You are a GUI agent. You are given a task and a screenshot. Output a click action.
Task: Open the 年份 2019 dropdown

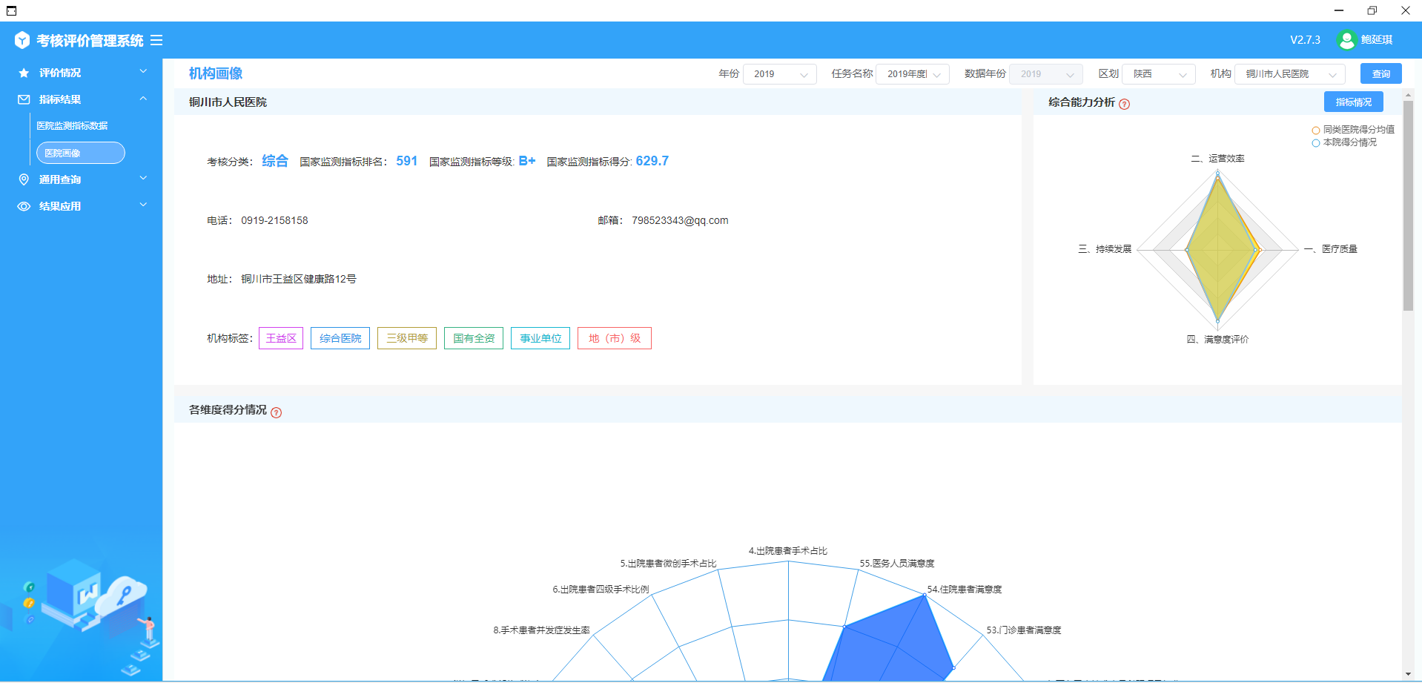pos(779,74)
